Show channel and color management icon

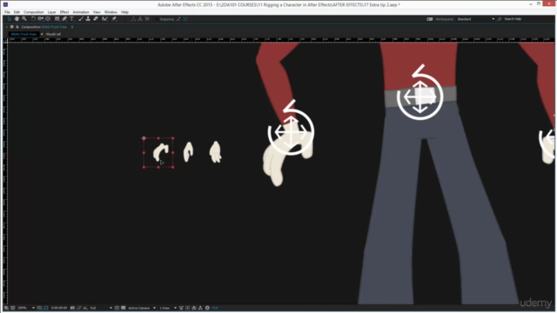click(85, 308)
